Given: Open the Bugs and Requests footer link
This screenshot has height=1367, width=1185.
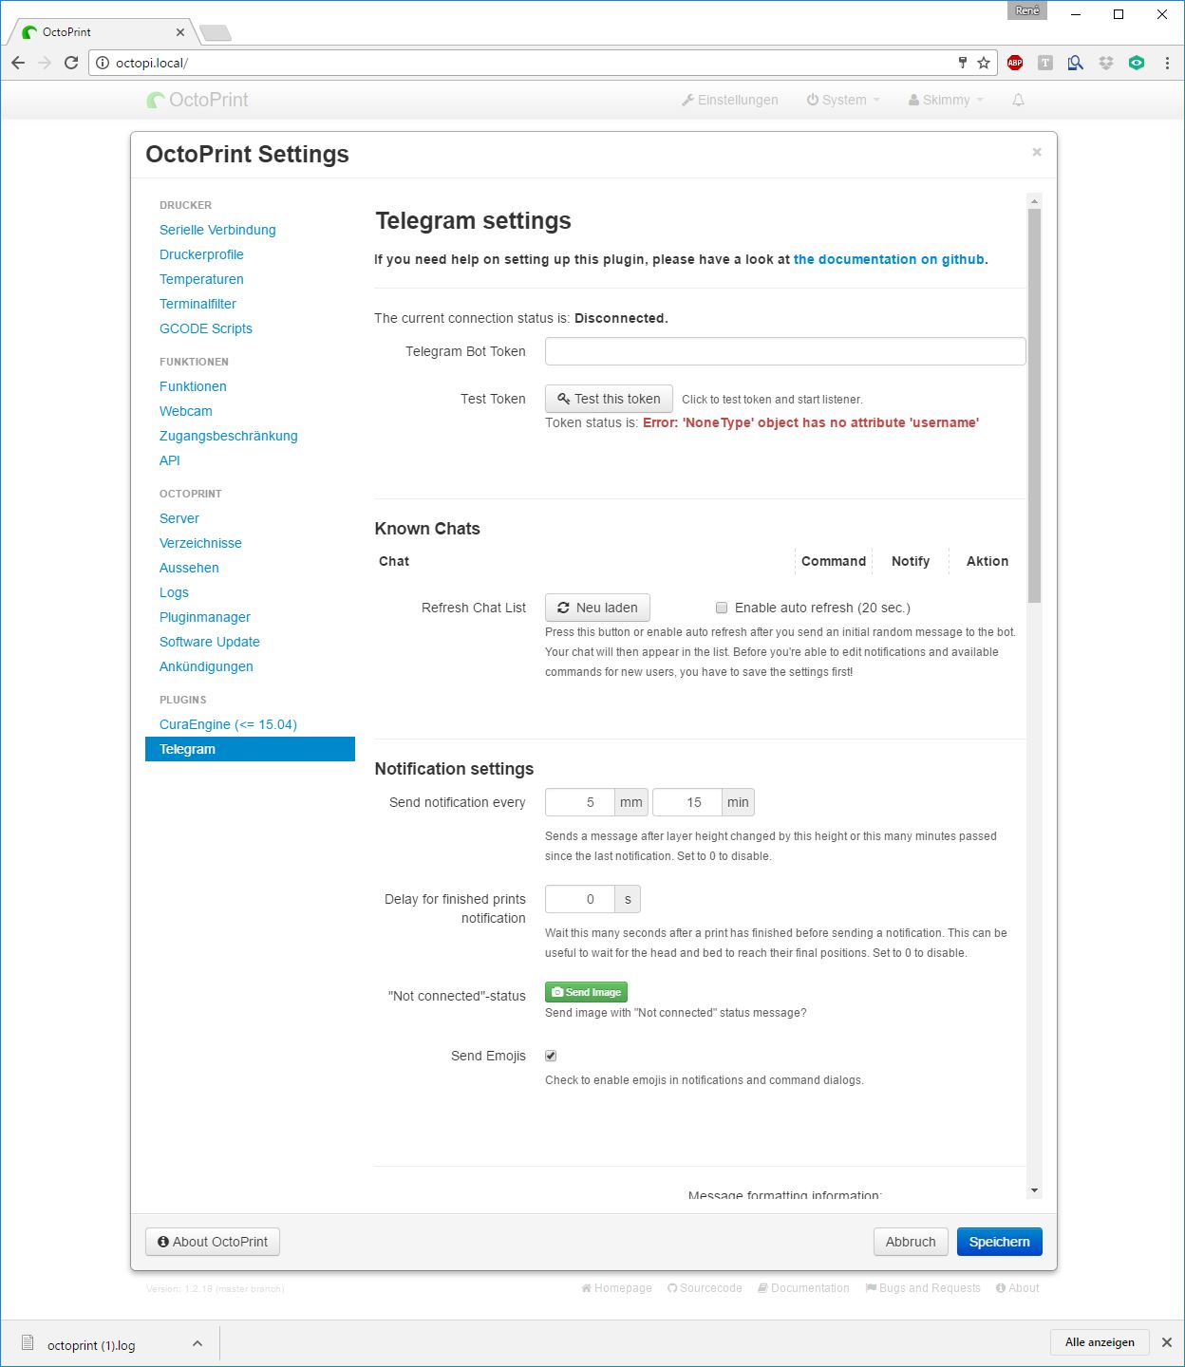Looking at the screenshot, I should pyautogui.click(x=923, y=1288).
